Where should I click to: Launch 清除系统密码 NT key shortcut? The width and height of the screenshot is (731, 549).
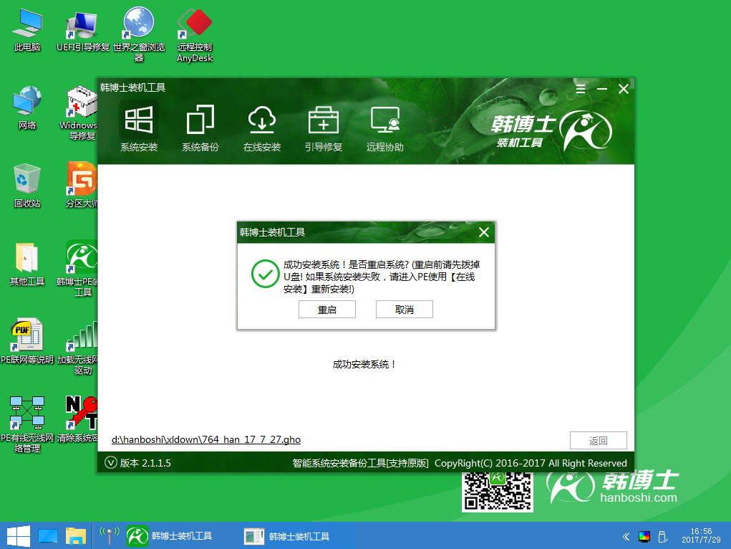[79, 419]
